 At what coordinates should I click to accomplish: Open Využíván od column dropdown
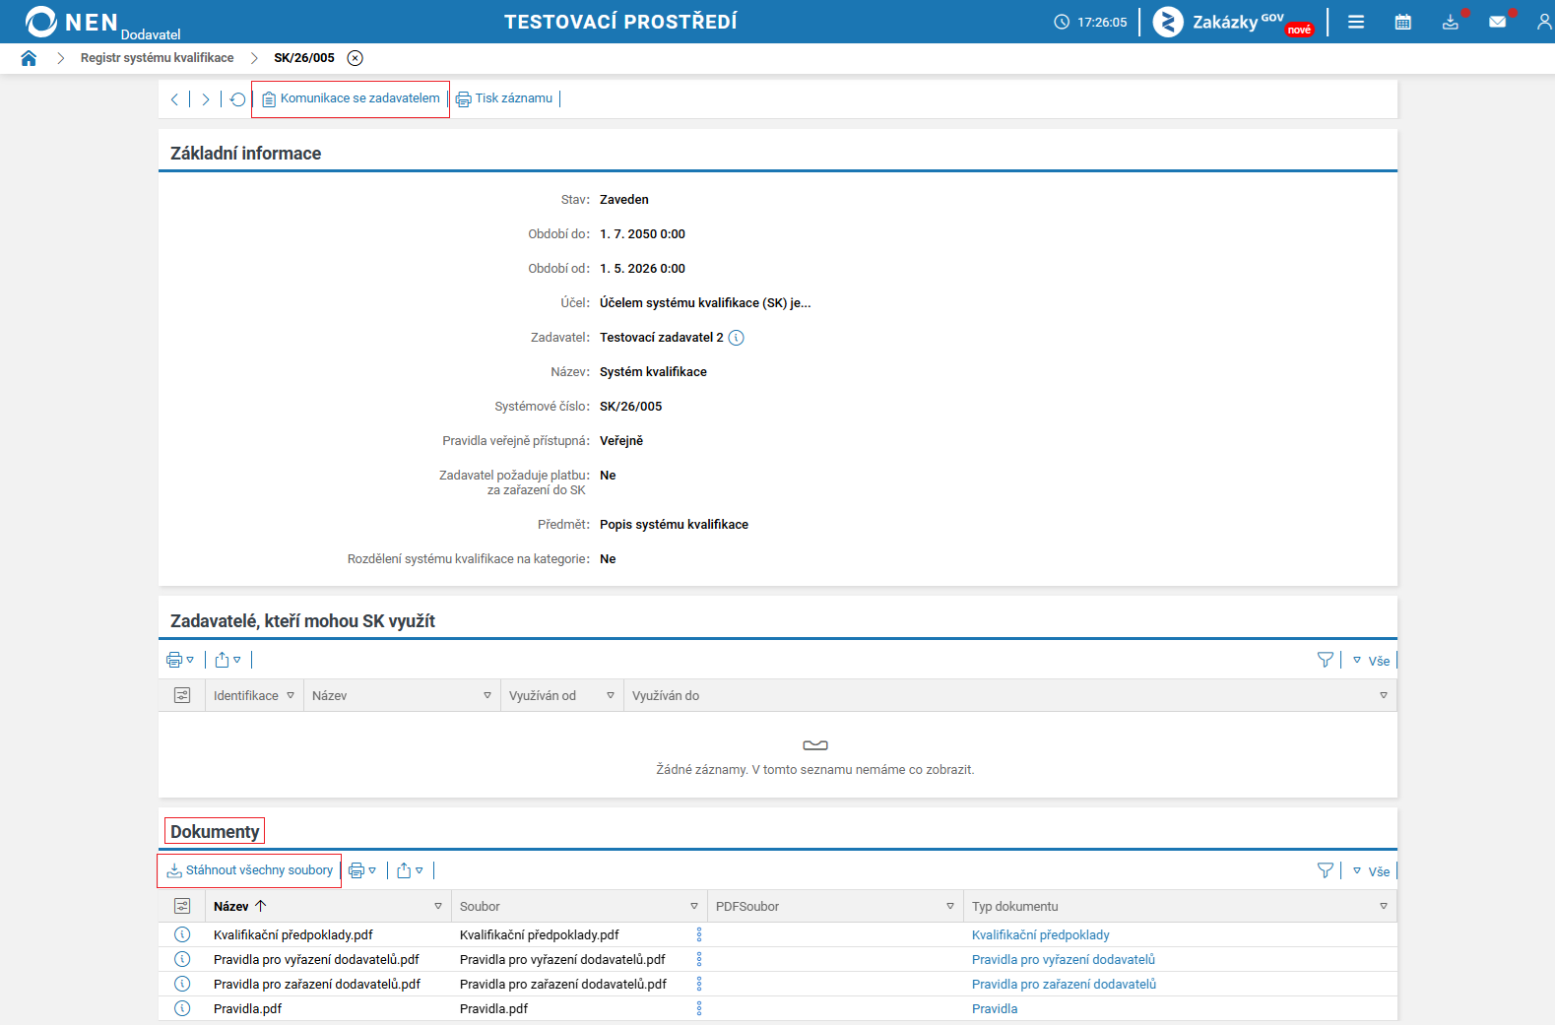611,695
